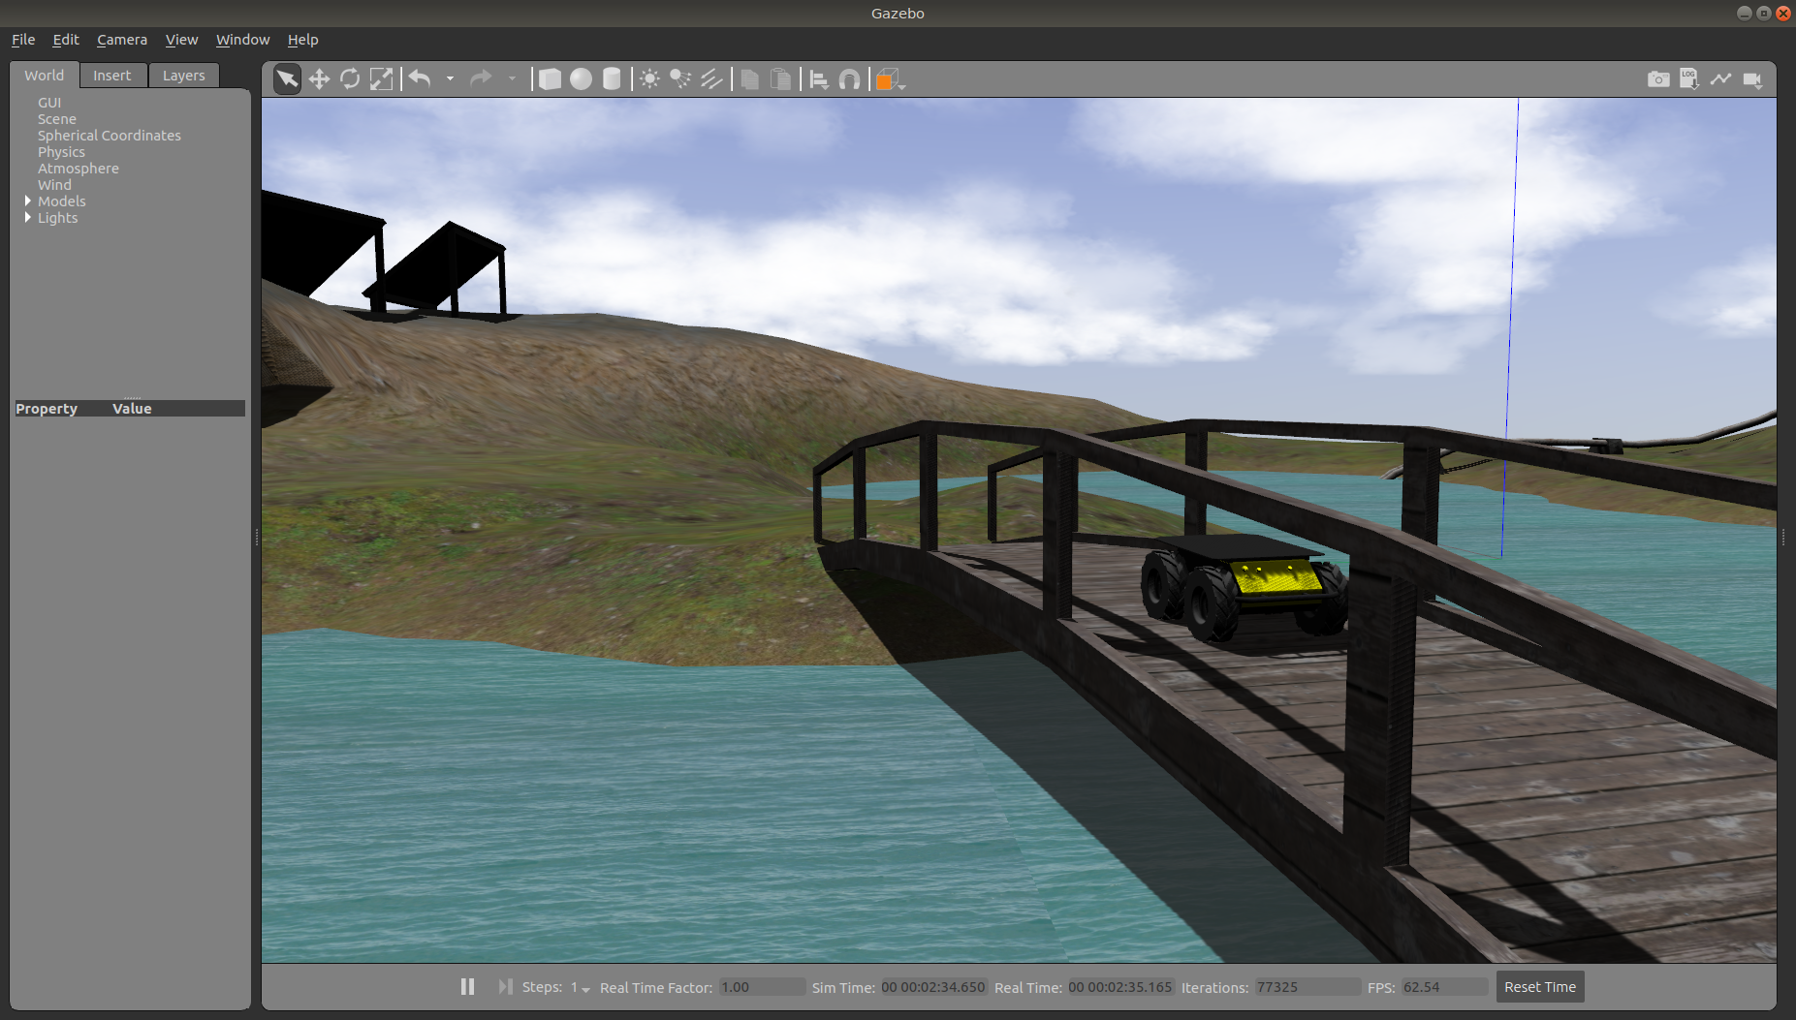Toggle selection mode arrow tool
Screen dimensions: 1796x1020
coord(287,79)
